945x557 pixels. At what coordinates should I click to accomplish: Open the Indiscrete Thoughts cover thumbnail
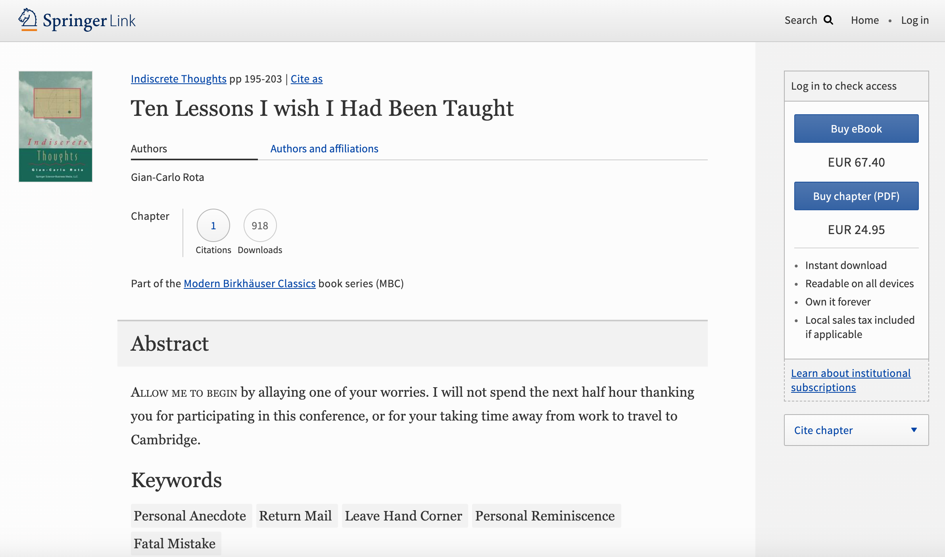pyautogui.click(x=55, y=127)
